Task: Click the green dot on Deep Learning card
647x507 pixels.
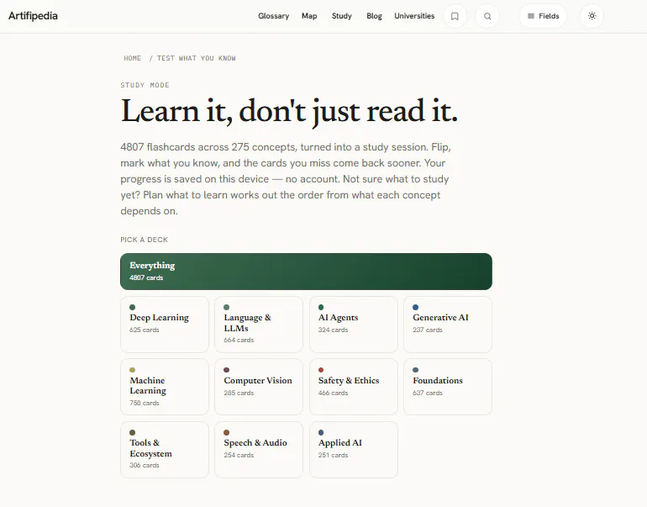Action: [x=133, y=307]
